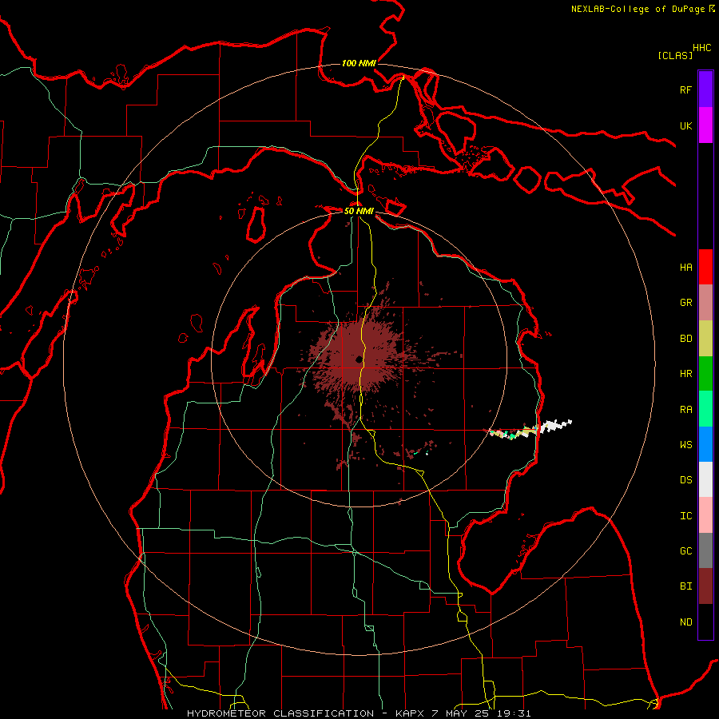This screenshot has height=719, width=719.
Task: Select the BD yellow legend swatch
Action: [705, 339]
